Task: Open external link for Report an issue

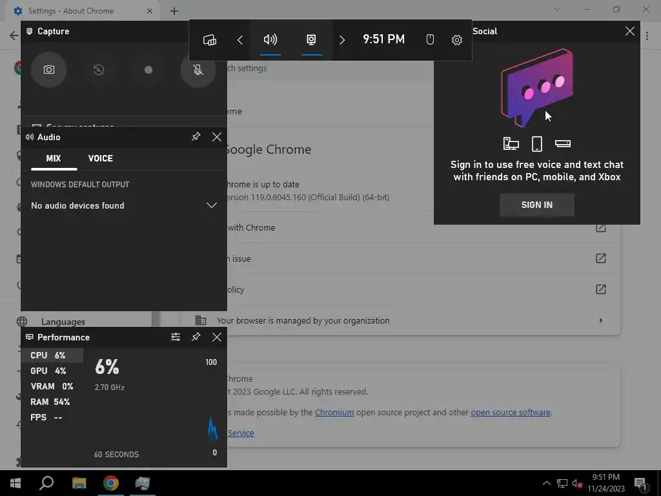Action: tap(601, 258)
